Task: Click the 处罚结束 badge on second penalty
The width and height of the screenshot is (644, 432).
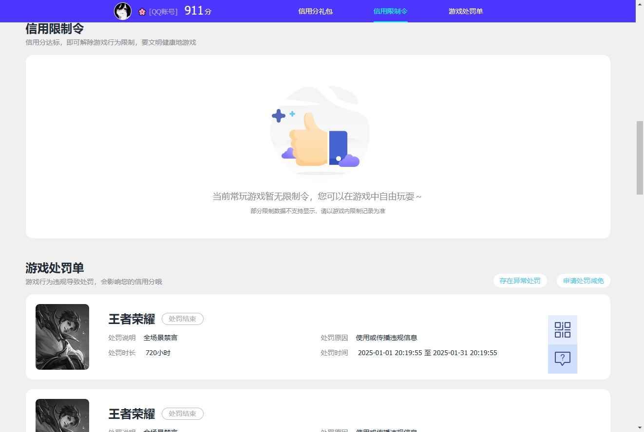Action: tap(182, 414)
